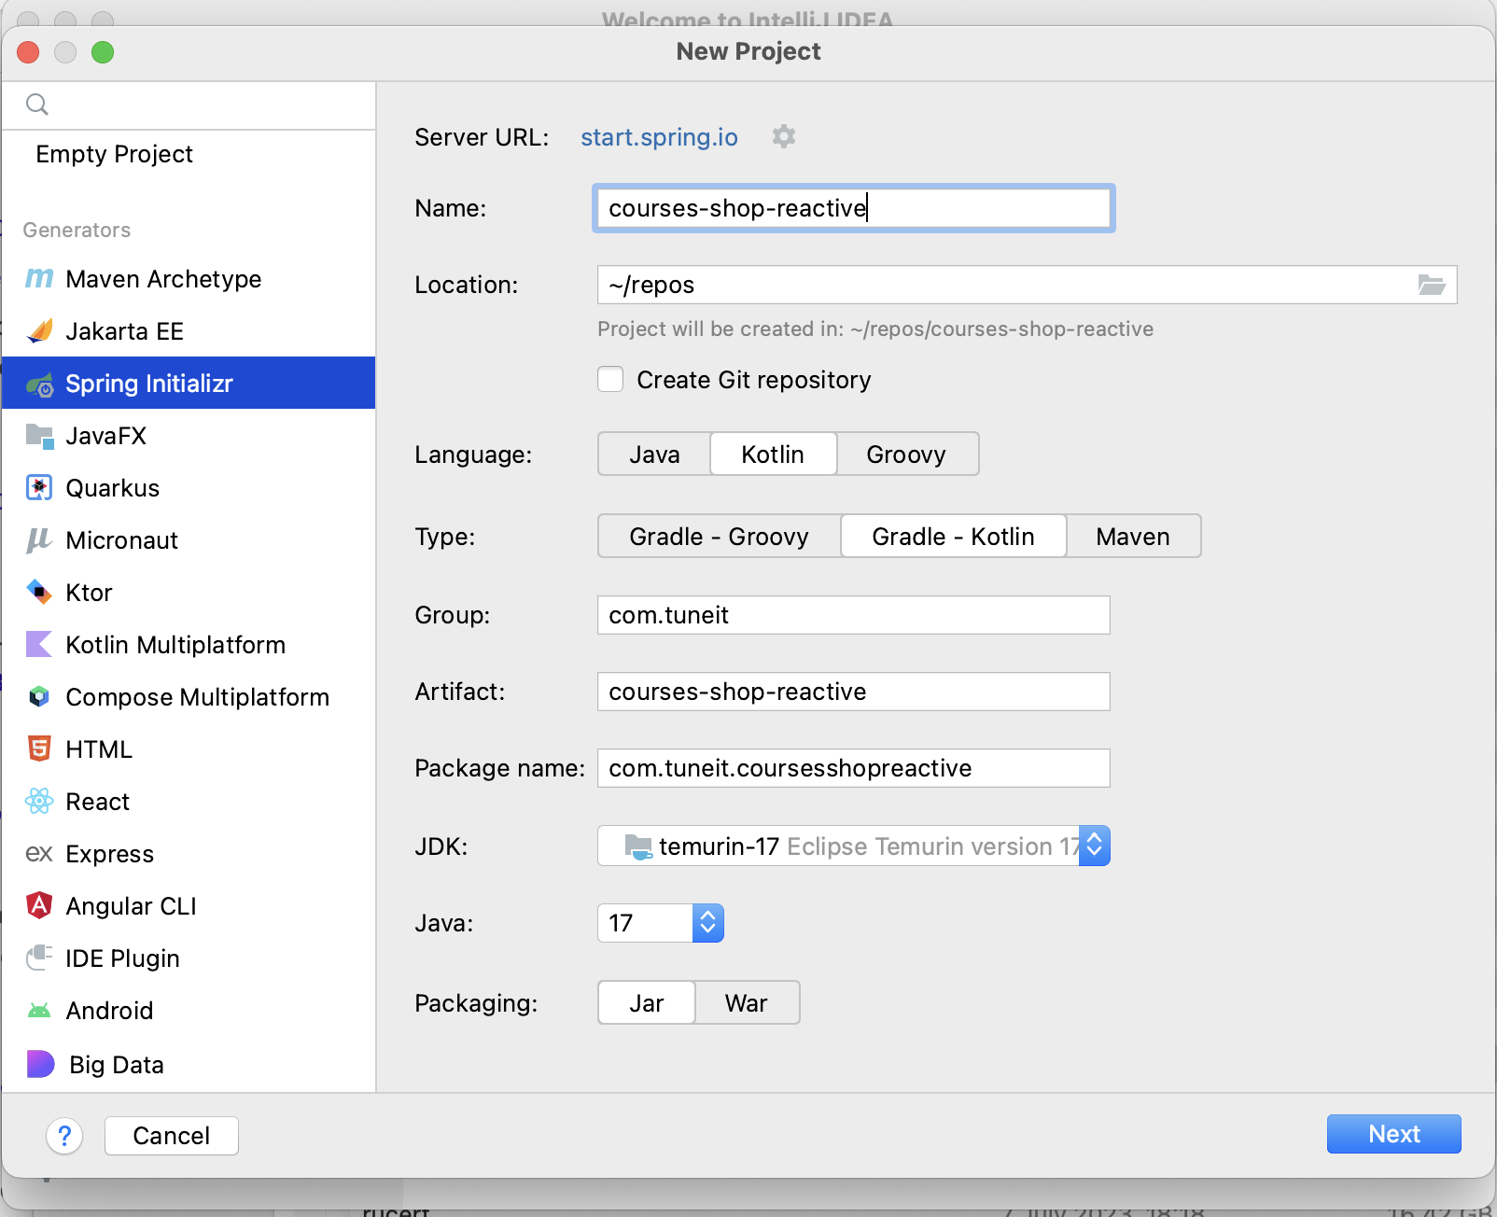The height and width of the screenshot is (1217, 1497).
Task: Pick the Ktor generator icon
Action: pyautogui.click(x=39, y=593)
